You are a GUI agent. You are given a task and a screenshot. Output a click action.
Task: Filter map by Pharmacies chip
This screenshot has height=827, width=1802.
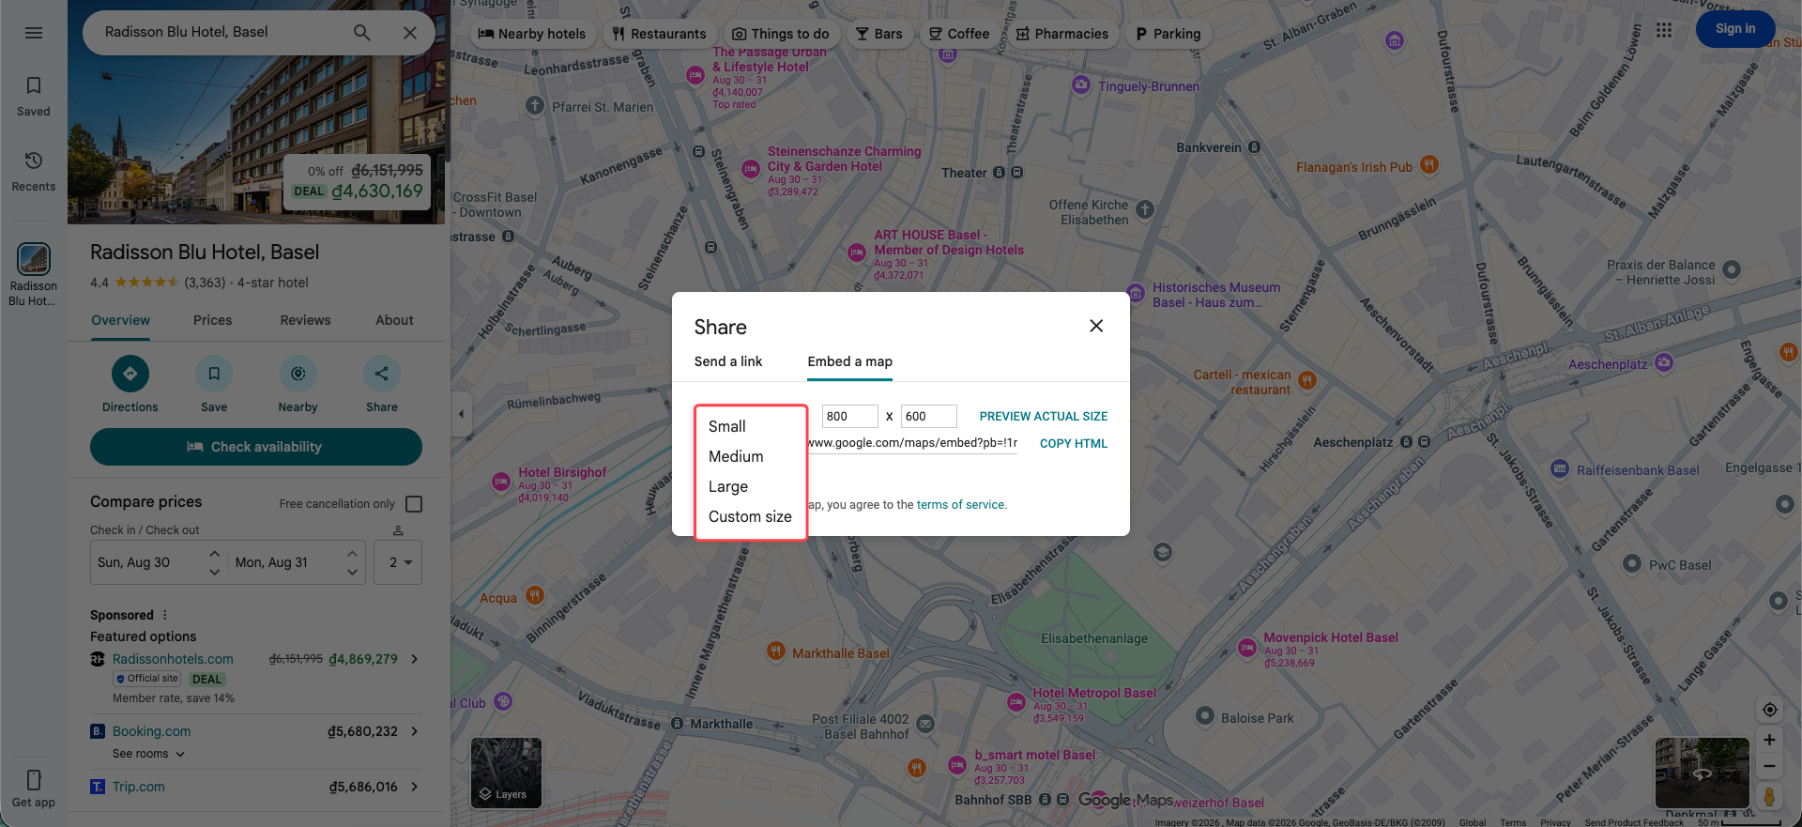click(1062, 34)
